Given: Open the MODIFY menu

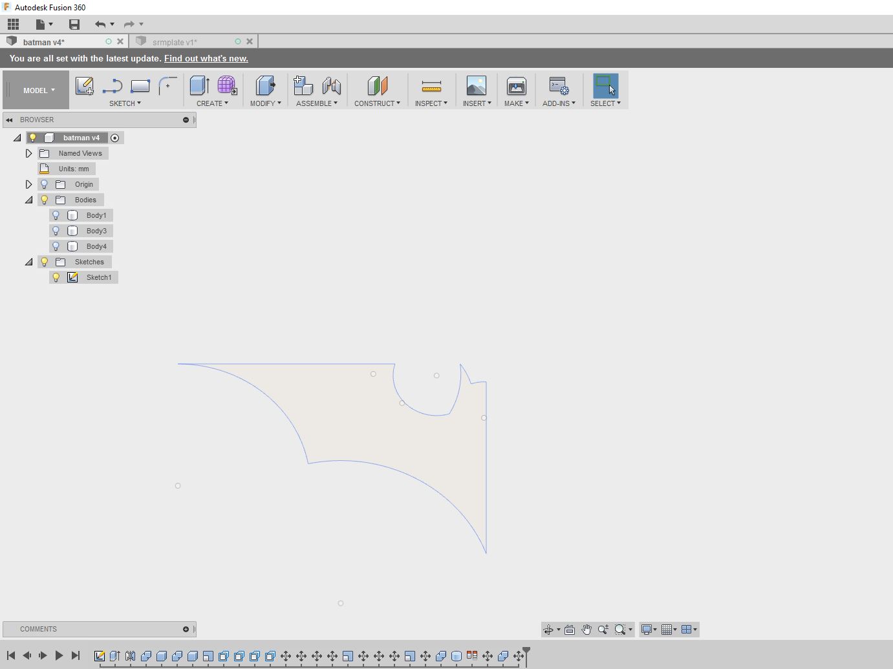Looking at the screenshot, I should pos(265,103).
